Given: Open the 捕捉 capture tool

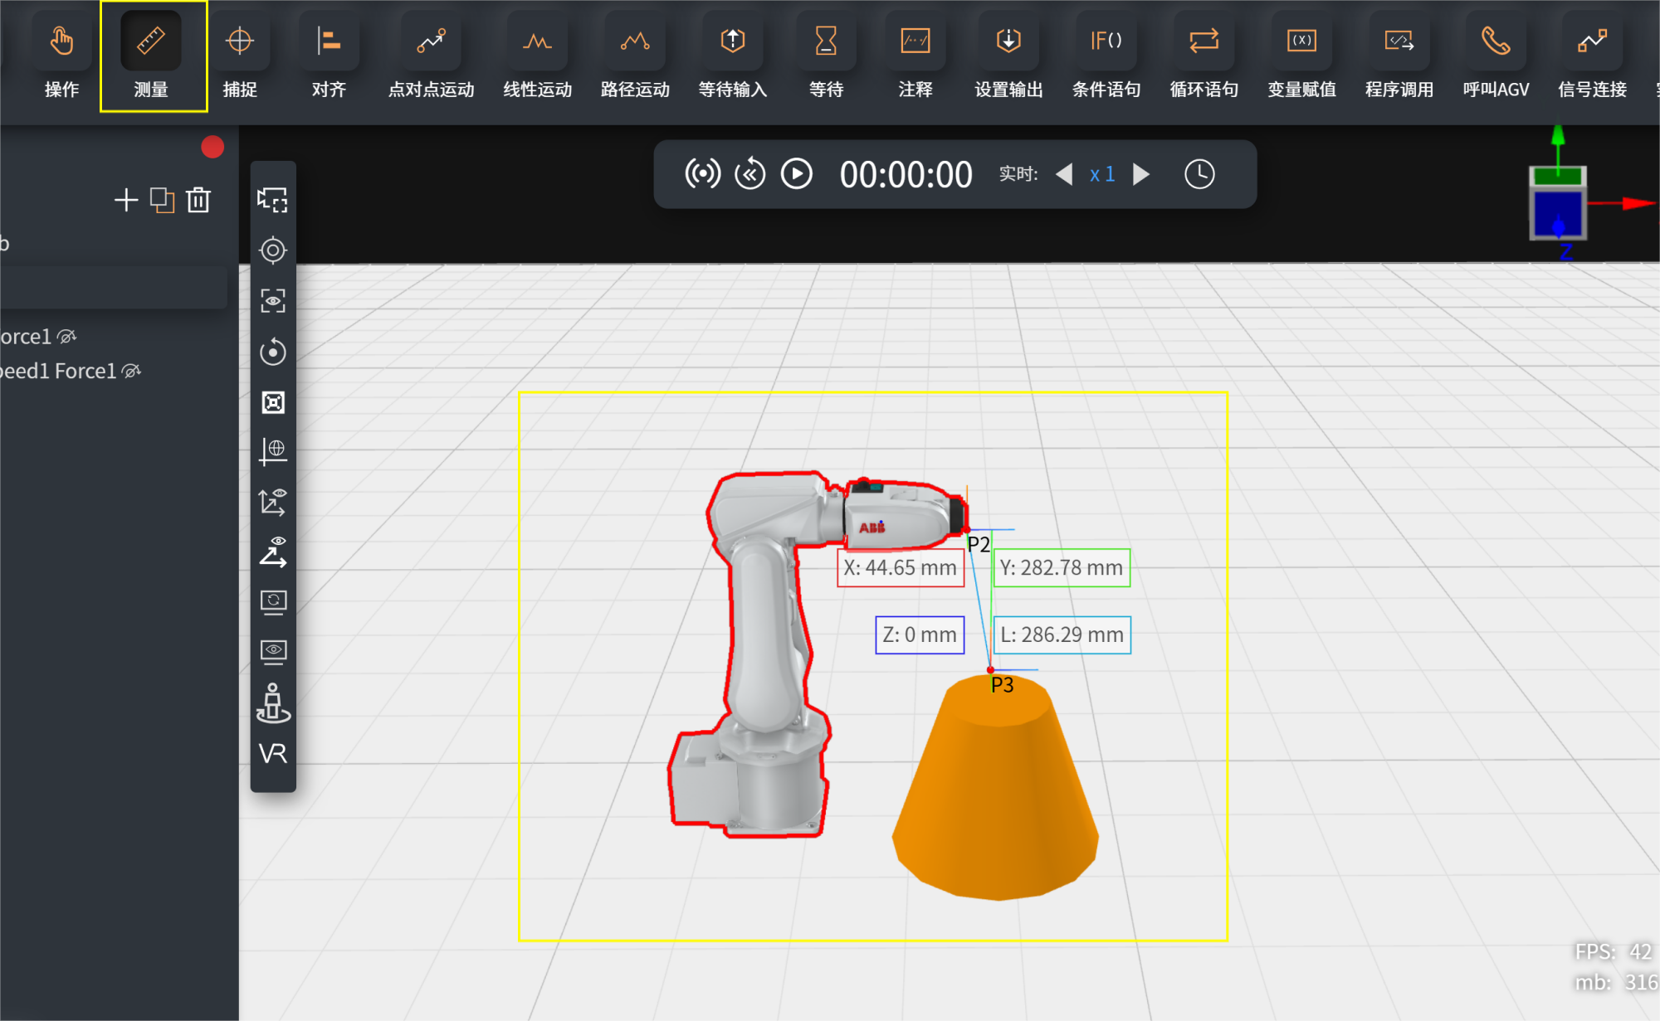Looking at the screenshot, I should pyautogui.click(x=240, y=56).
